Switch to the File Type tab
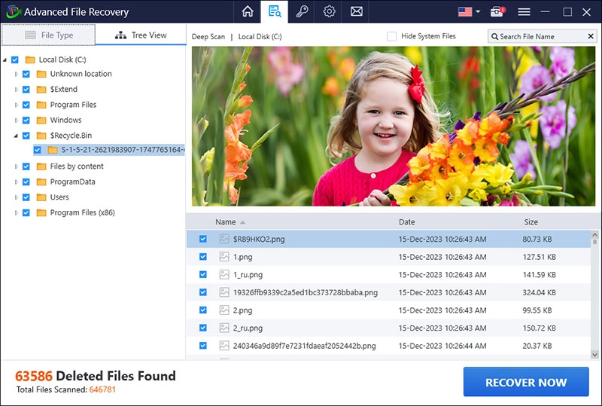The height and width of the screenshot is (406, 602). (x=48, y=35)
